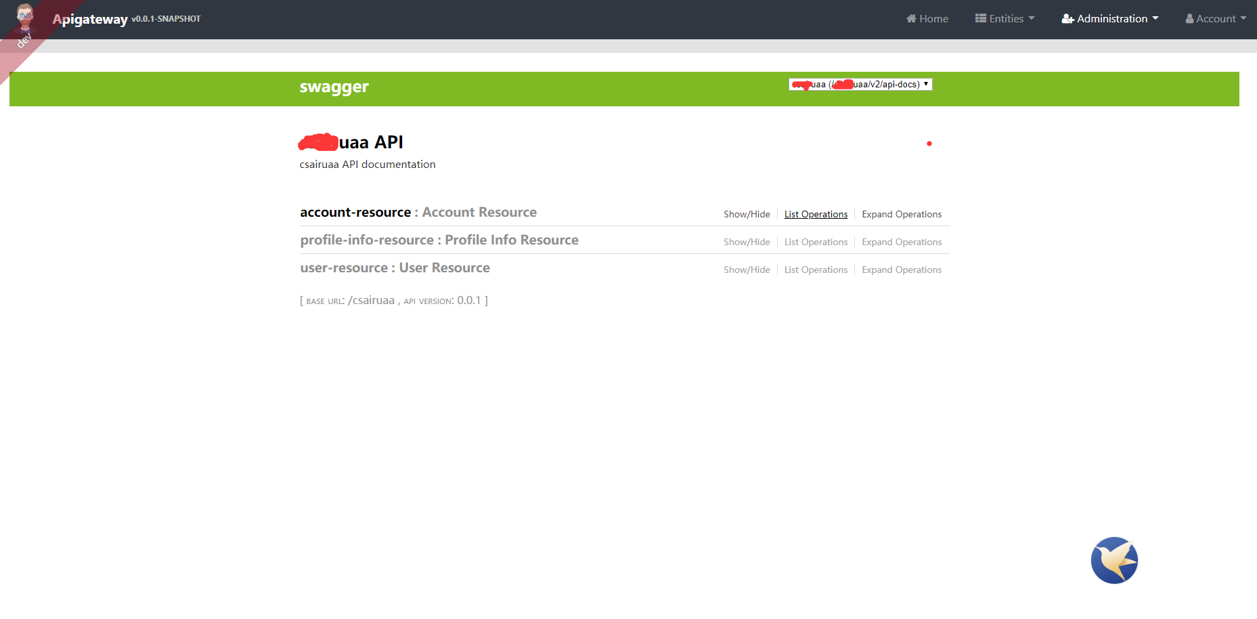This screenshot has height=619, width=1257.
Task: Click List Operations for account-resource
Action: click(x=816, y=214)
